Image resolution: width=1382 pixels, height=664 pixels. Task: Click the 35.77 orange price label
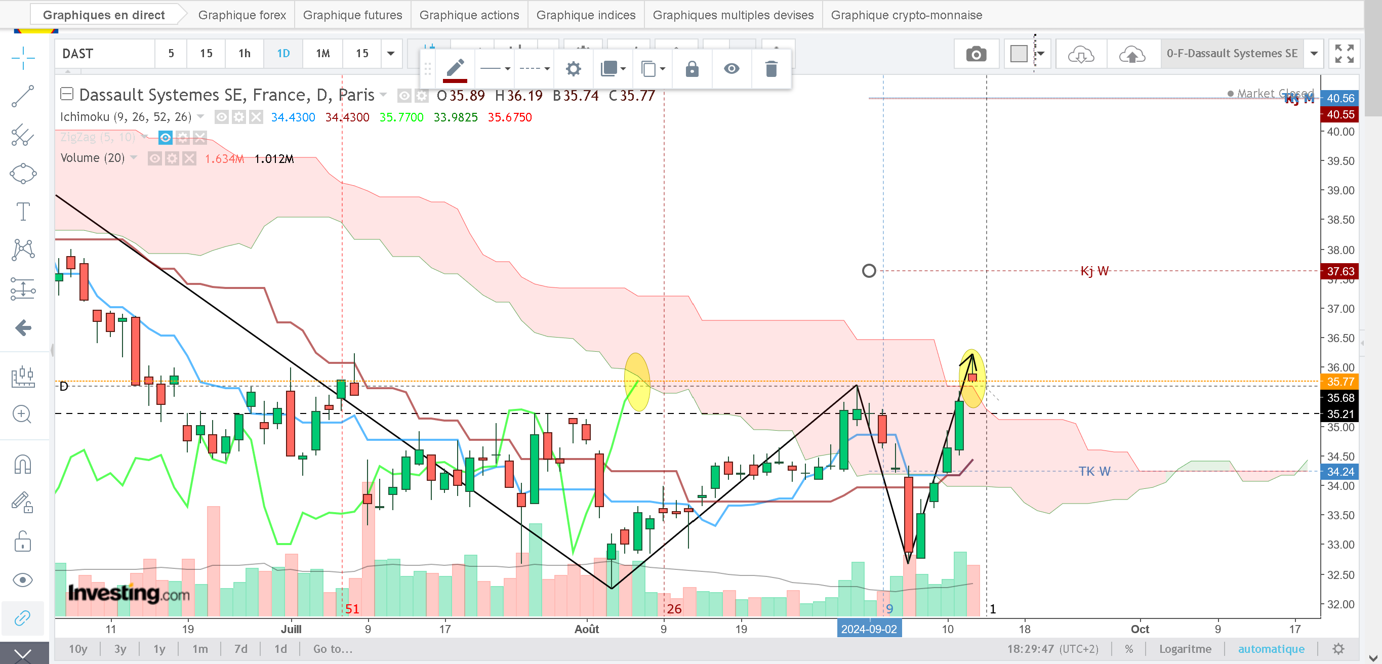click(x=1339, y=382)
